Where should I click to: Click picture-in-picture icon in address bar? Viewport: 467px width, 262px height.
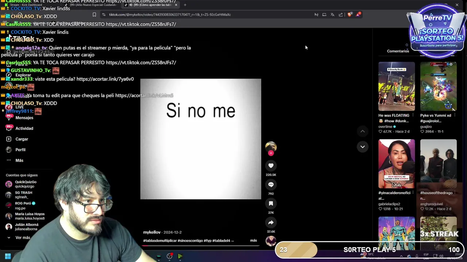pos(324,15)
